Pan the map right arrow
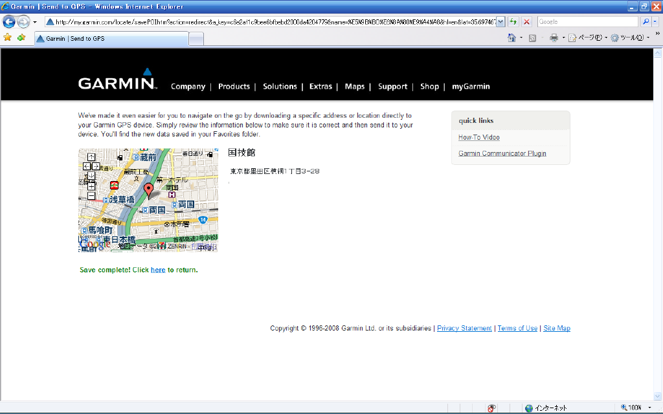The image size is (663, 414). [96, 166]
